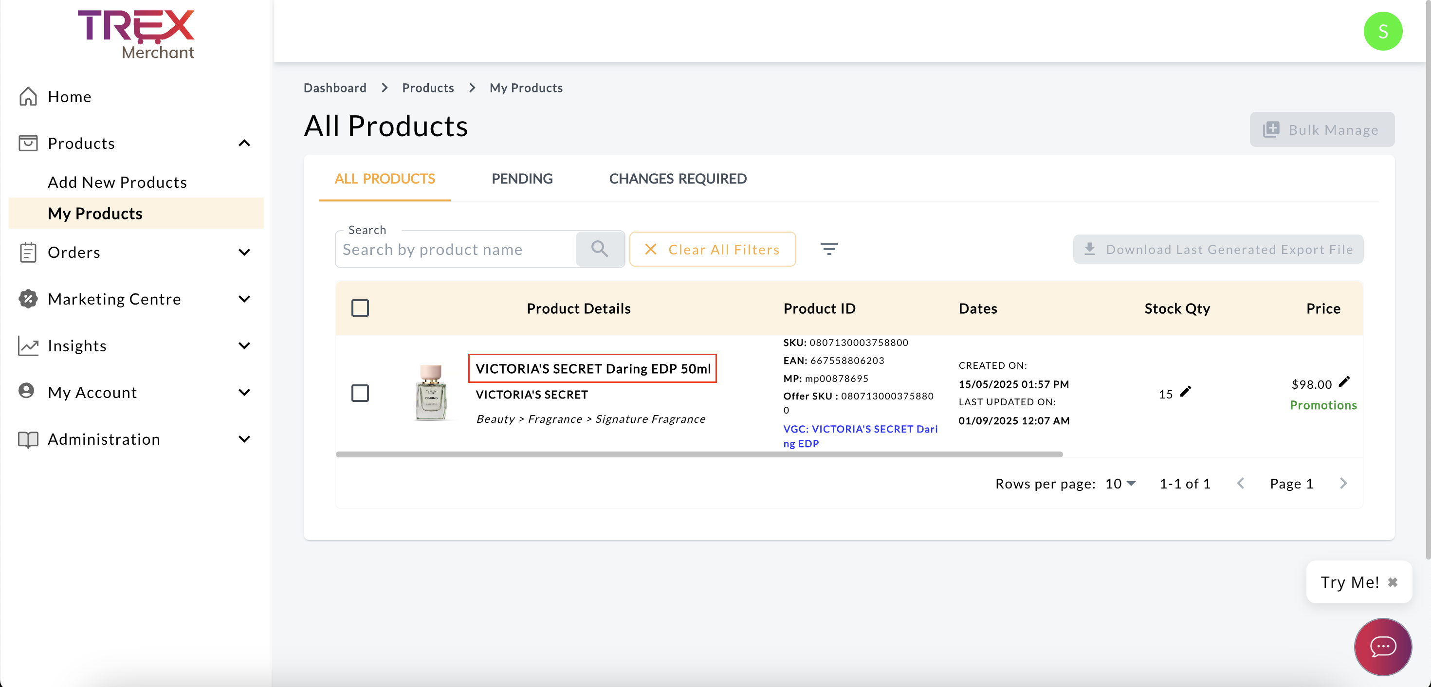The width and height of the screenshot is (1431, 687).
Task: Click the horizontal table scrollbar
Action: 699,454
